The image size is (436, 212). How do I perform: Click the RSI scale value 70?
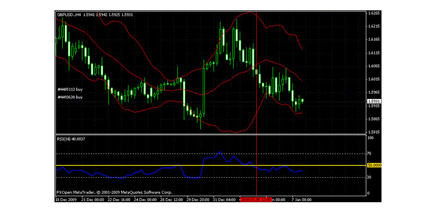pos(370,153)
